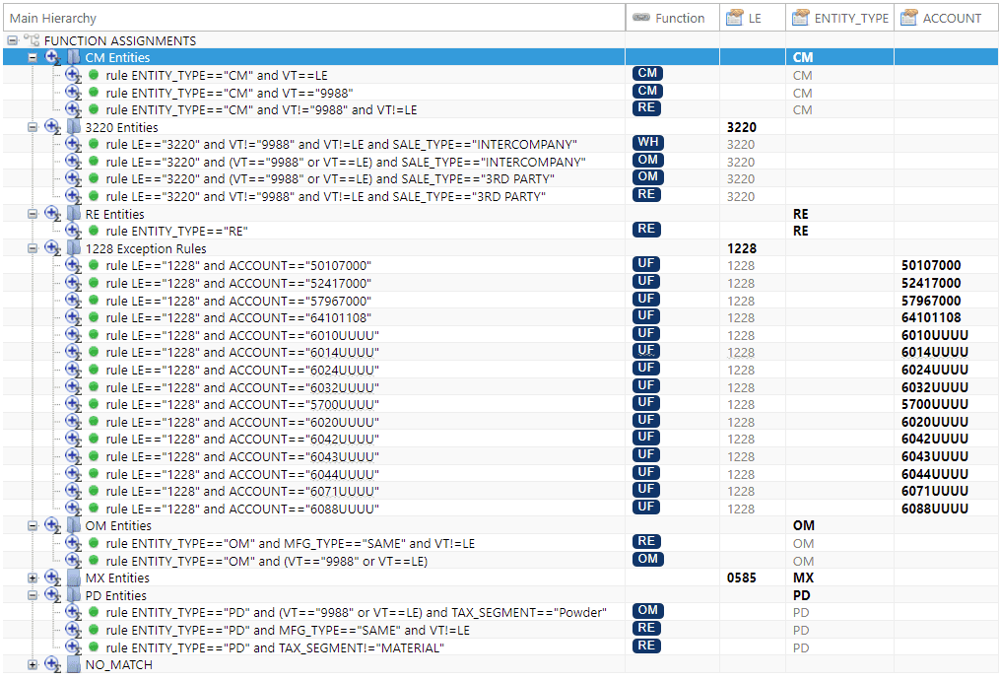Viewport: 999px width, 680px height.
Task: Click the MX Entities folder icon
Action: [x=74, y=578]
